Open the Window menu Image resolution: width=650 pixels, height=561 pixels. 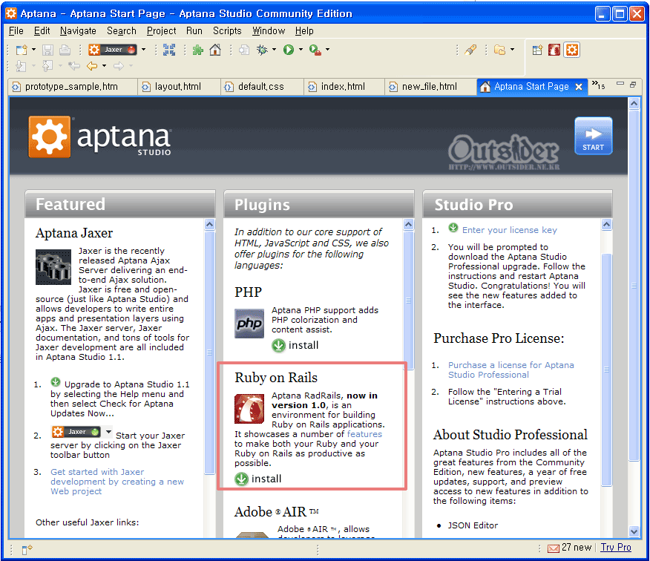pos(269,30)
